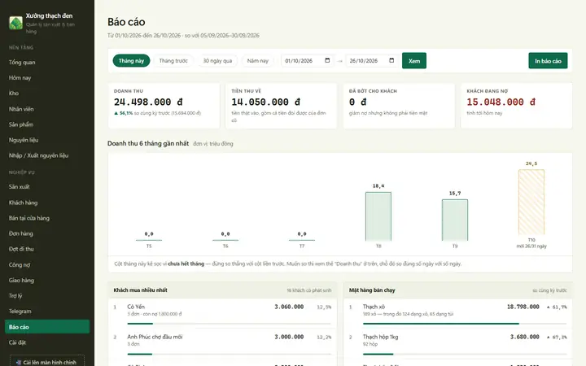The image size is (586, 366).
Task: Open the calendar icon in the 01/10/2026 date field
Action: click(x=327, y=60)
